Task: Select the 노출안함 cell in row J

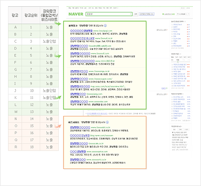Action: (49, 91)
